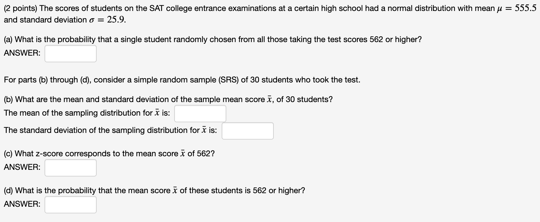The width and height of the screenshot is (540, 222).
Task: Click the answer field for part (a)
Action: point(71,54)
